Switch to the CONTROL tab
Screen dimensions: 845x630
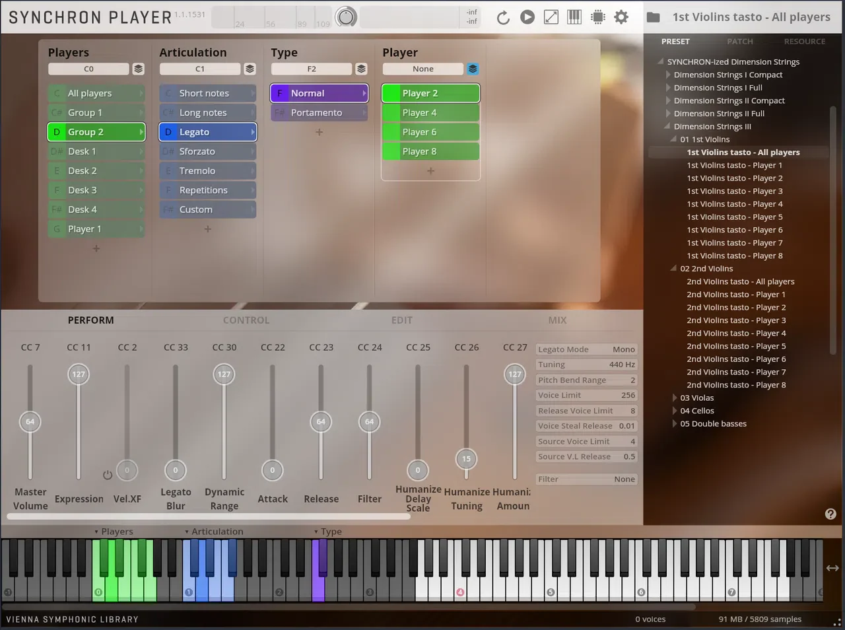(x=246, y=320)
